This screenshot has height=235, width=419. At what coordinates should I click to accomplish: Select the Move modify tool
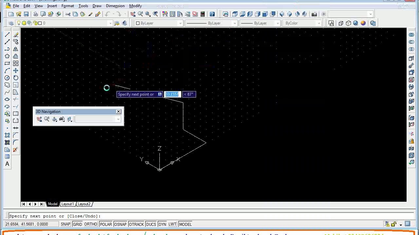(x=16, y=70)
